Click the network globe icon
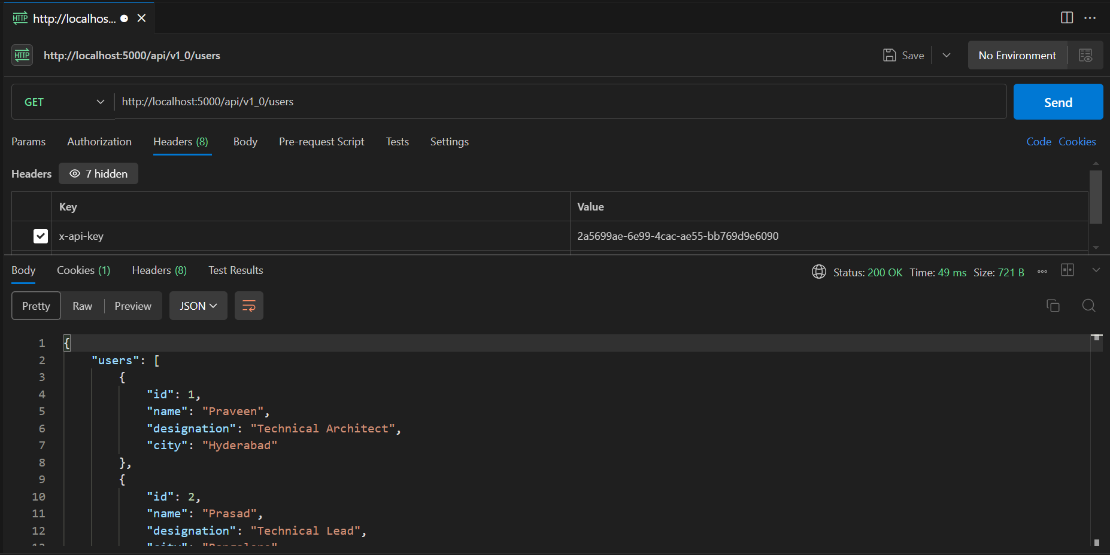The height and width of the screenshot is (555, 1110). coord(819,272)
